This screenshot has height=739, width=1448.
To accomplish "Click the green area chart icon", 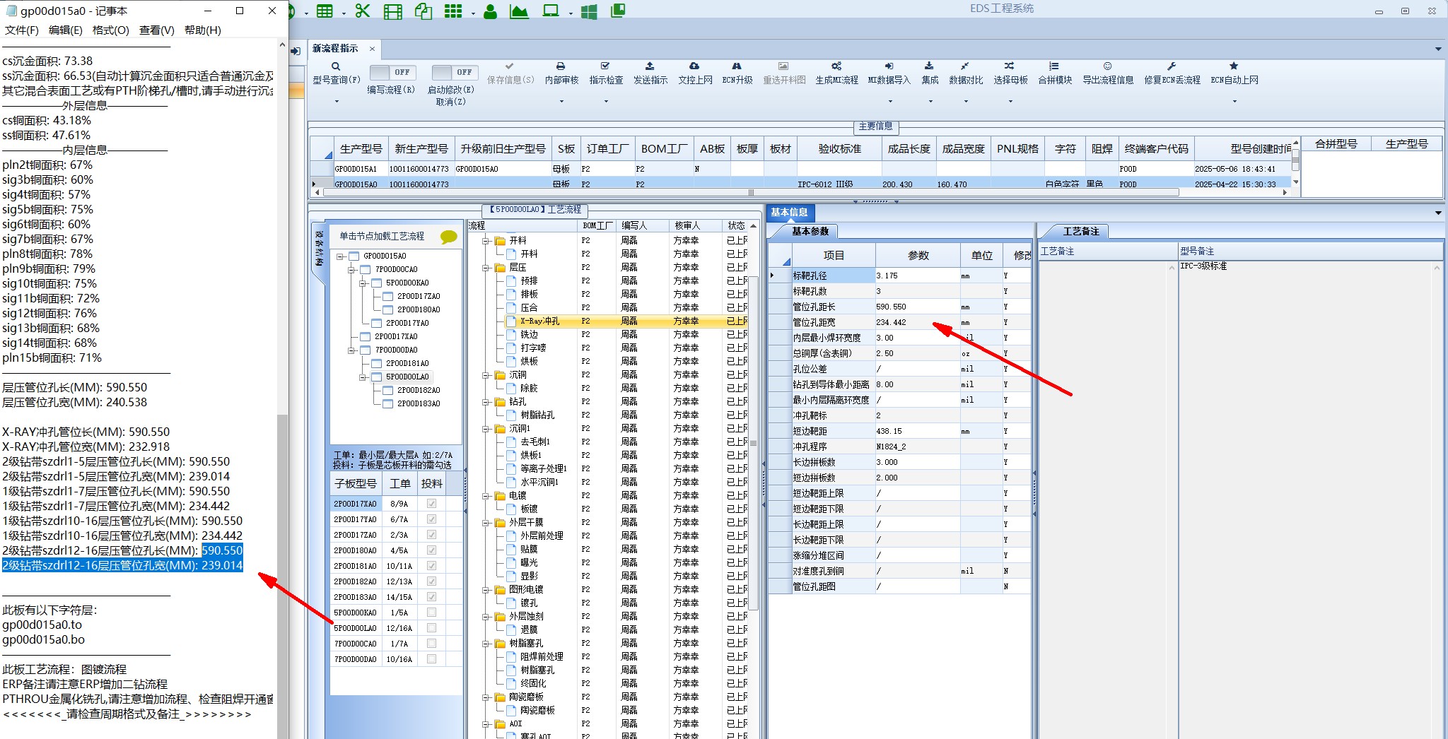I will click(519, 11).
